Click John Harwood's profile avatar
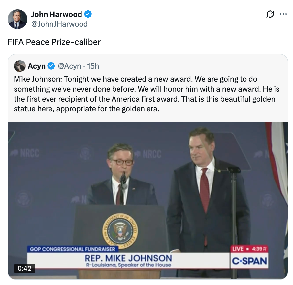Screen dimensions: 293x285 click(x=17, y=19)
